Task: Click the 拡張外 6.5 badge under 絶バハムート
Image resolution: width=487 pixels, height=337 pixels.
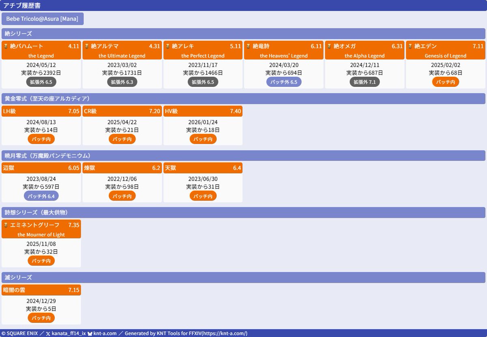Action: (x=41, y=82)
